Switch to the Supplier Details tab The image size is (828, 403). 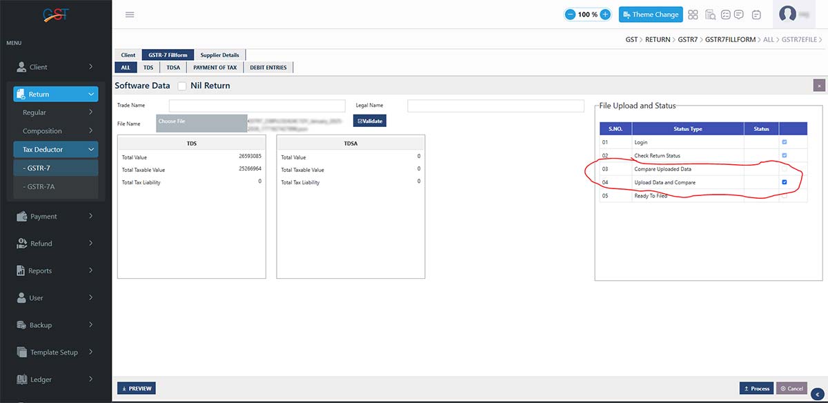219,55
